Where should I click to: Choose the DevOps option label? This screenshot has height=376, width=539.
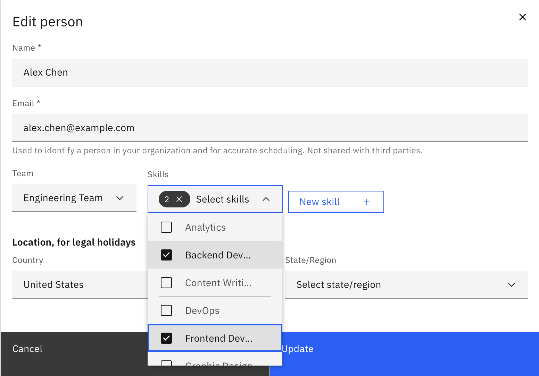tap(202, 310)
